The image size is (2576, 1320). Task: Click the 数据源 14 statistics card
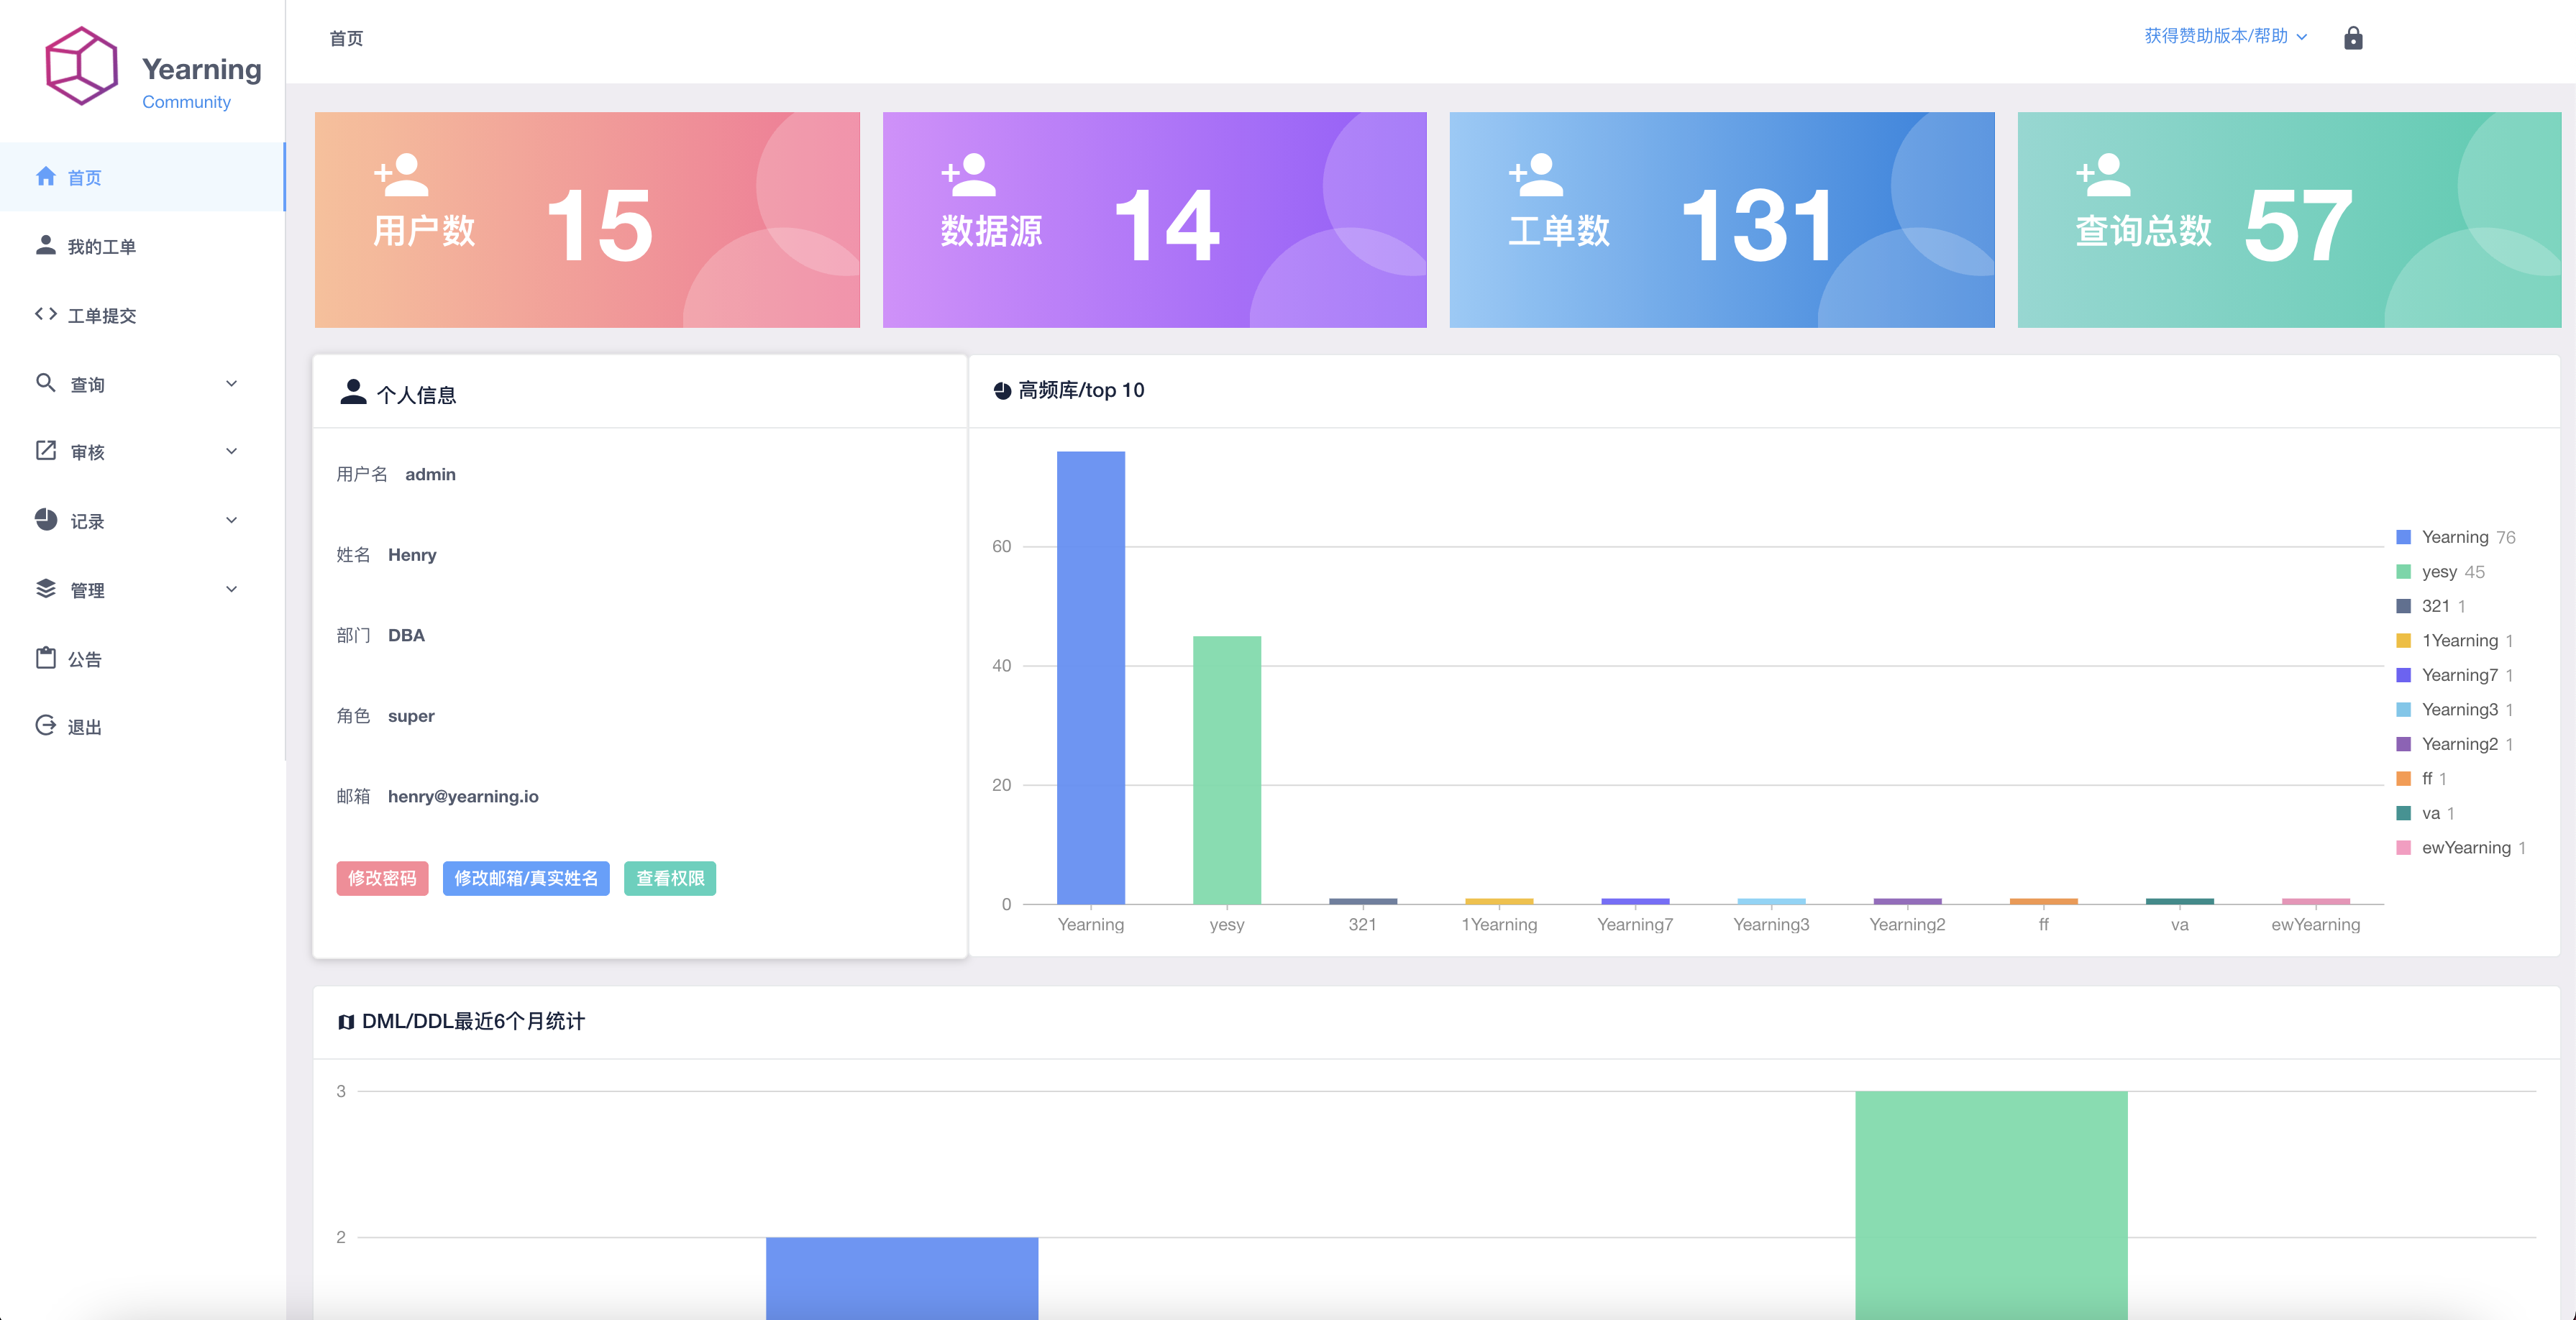tap(1154, 220)
